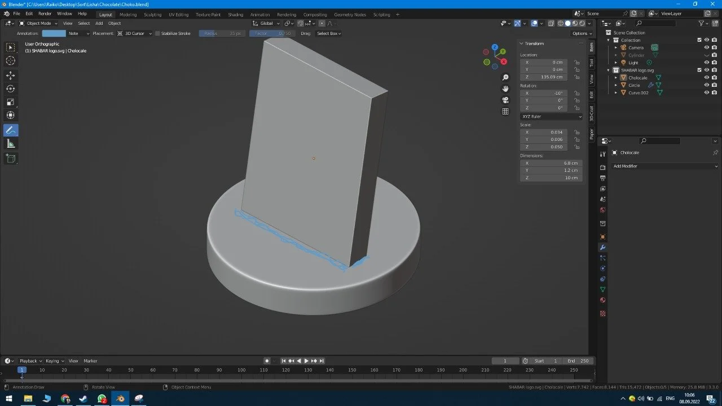This screenshot has width=722, height=406.
Task: Click the viewport zoom magnifier icon
Action: point(505,77)
